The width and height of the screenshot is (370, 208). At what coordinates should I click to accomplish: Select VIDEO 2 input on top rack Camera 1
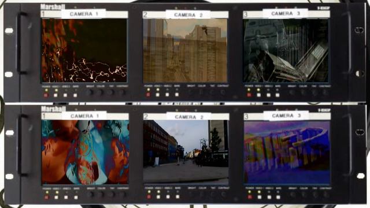point(65,95)
